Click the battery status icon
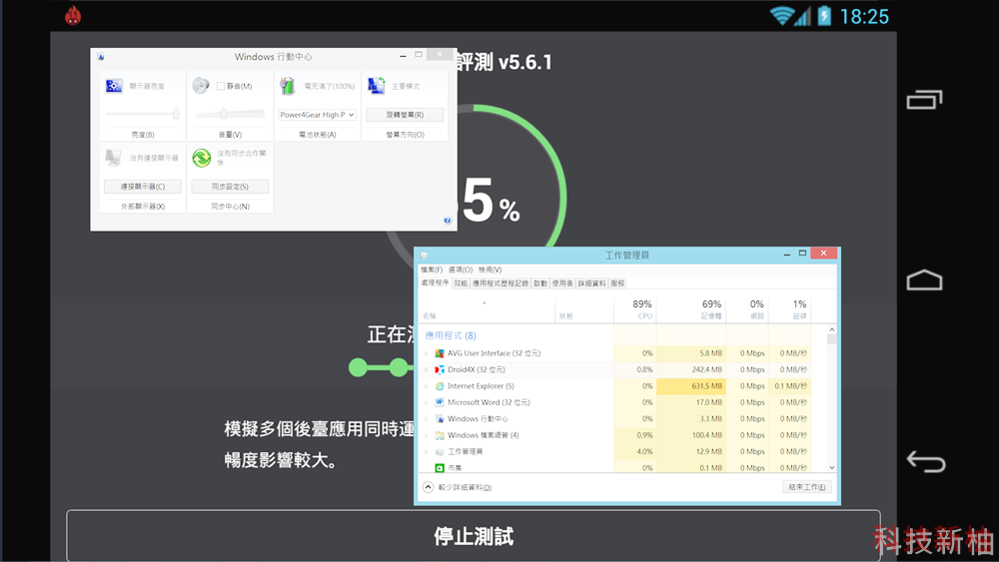The height and width of the screenshot is (562, 999). click(x=288, y=85)
